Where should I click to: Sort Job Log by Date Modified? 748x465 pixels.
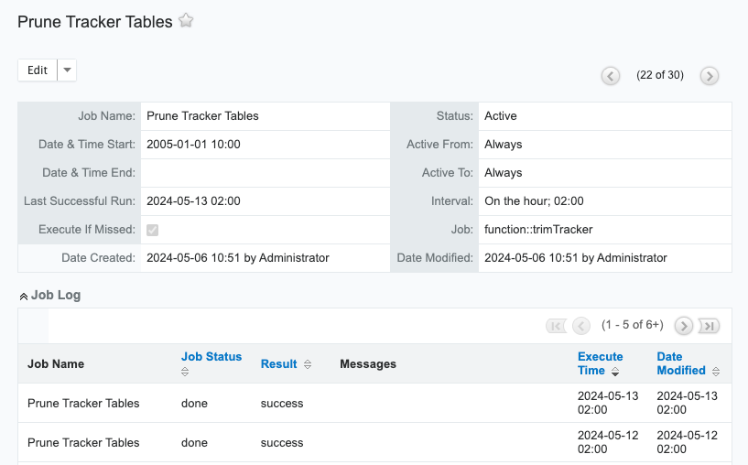[x=681, y=363]
